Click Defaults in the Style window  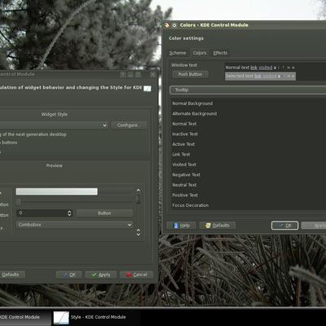coord(11,275)
